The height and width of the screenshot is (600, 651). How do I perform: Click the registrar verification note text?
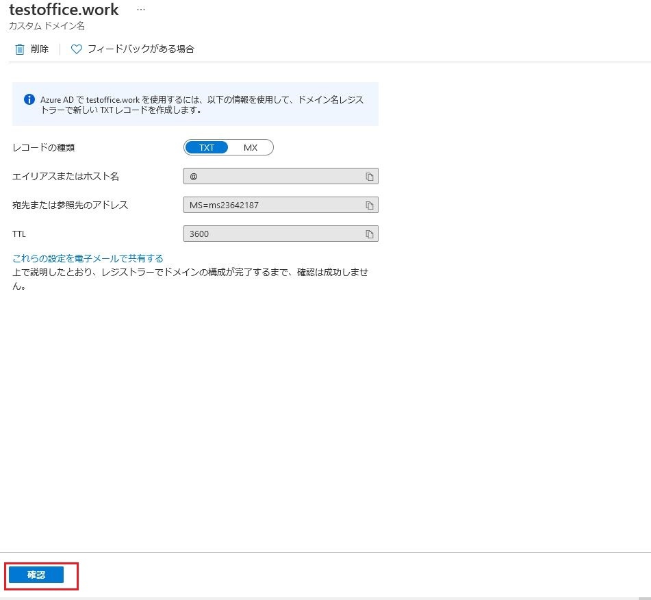coord(190,279)
